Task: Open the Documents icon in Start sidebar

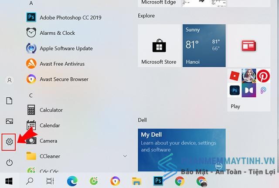Action: click(9, 101)
